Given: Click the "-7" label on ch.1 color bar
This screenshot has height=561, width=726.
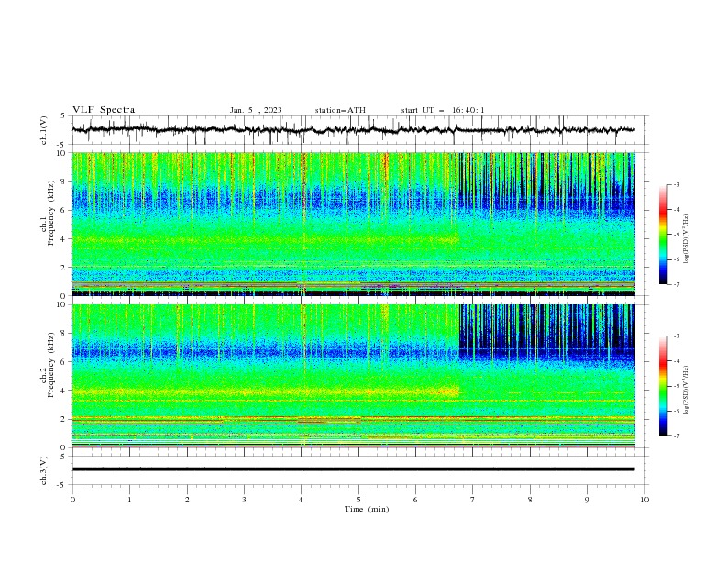Looking at the screenshot, I should (x=676, y=285).
